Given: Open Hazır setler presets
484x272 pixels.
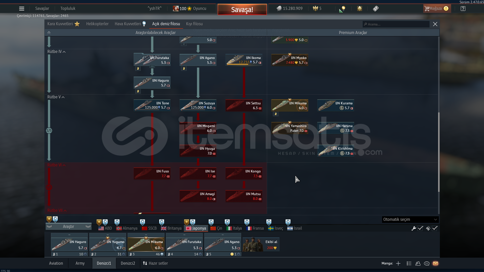Looking at the screenshot, I should pyautogui.click(x=156, y=263).
